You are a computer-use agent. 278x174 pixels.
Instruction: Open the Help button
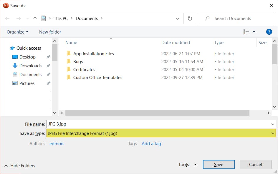269,32
